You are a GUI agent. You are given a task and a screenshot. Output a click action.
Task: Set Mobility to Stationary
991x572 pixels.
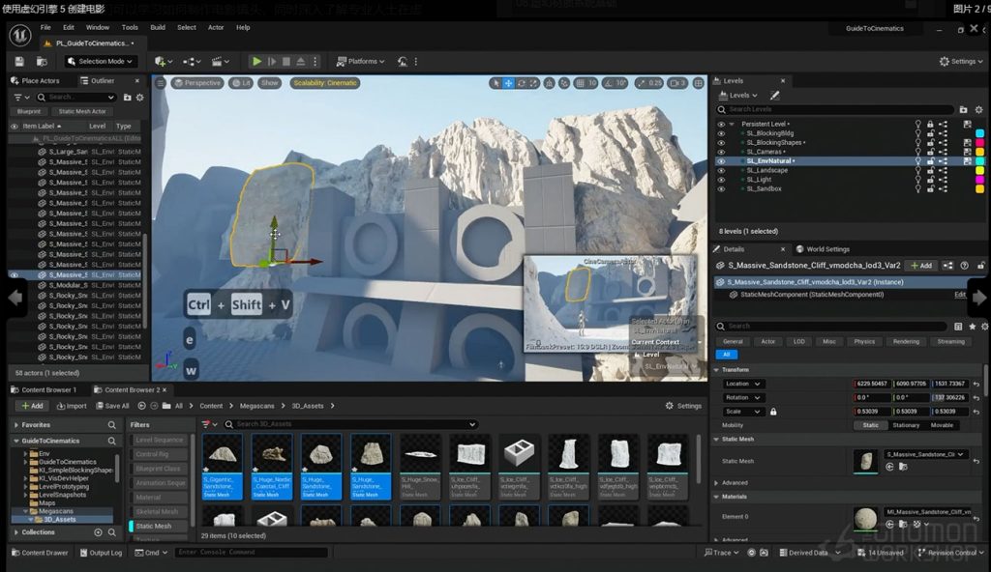[x=906, y=425]
